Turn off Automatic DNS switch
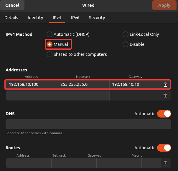 pyautogui.click(x=164, y=114)
